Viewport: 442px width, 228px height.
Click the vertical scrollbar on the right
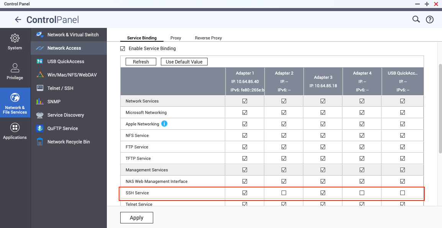click(440, 115)
